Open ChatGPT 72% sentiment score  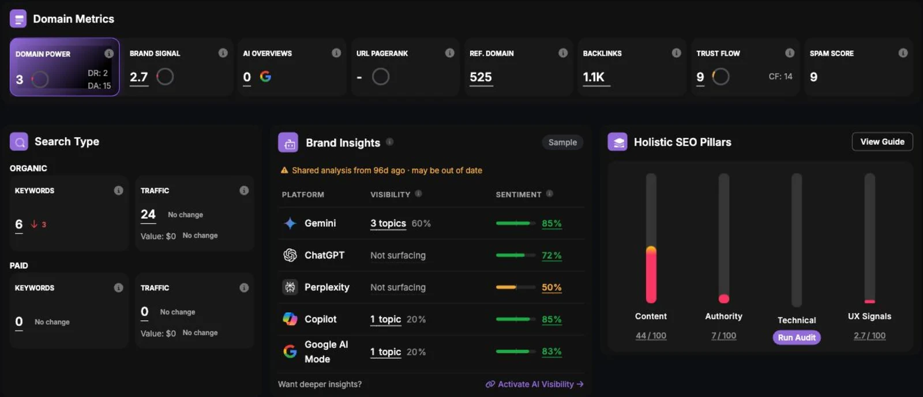[551, 255]
